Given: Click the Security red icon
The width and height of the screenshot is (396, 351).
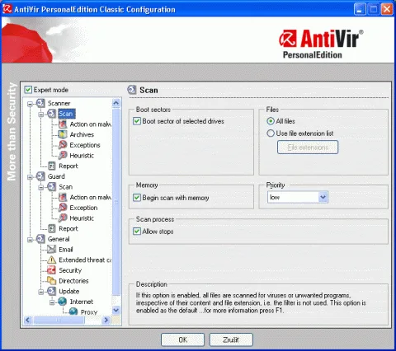Looking at the screenshot, I should pos(51,270).
